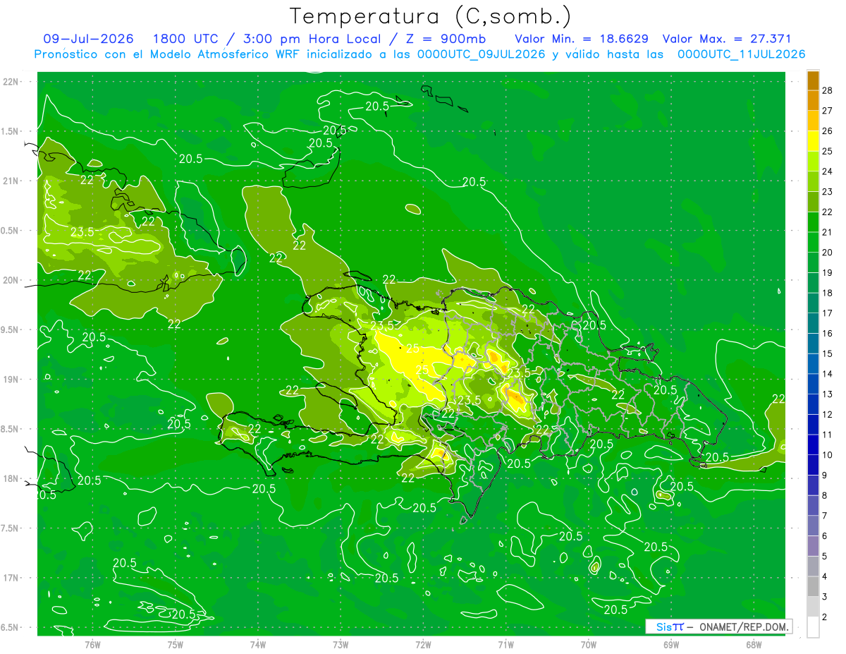The height and width of the screenshot is (654, 846).
Task: Pick the lime swatch between 24 and 25
Action: click(x=813, y=162)
